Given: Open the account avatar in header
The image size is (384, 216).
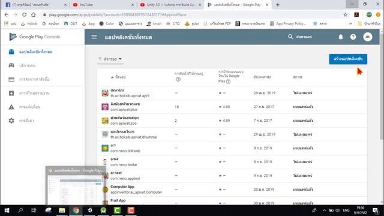Looking at the screenshot, I should (368, 37).
